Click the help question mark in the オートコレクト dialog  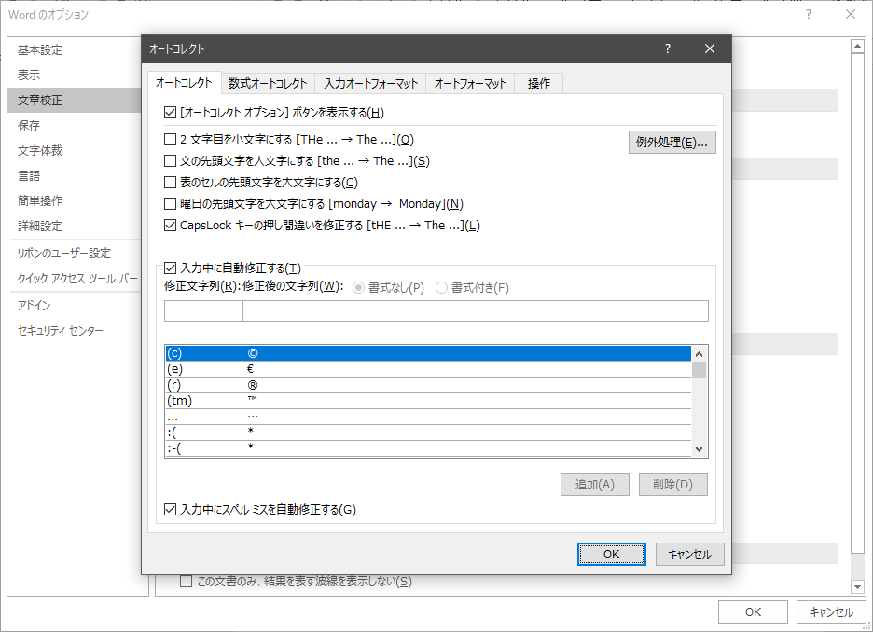(x=668, y=49)
